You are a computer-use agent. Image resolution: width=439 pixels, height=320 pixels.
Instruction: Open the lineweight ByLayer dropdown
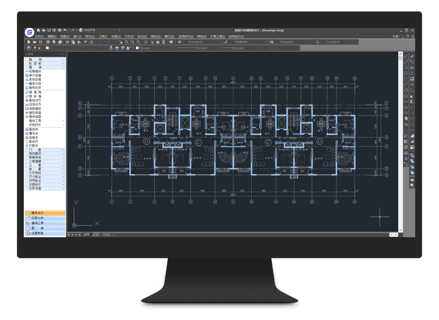click(x=241, y=48)
